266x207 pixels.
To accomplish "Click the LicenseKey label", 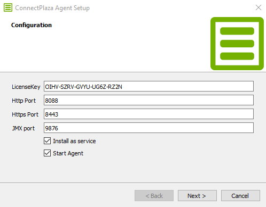I will pyautogui.click(x=26, y=87).
